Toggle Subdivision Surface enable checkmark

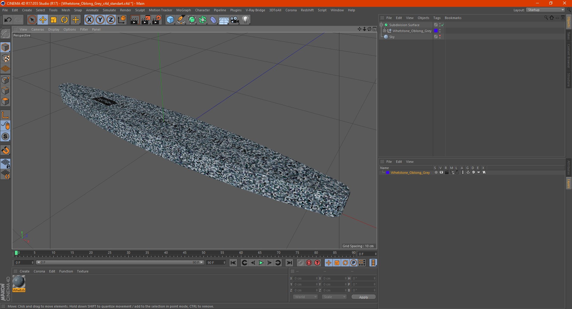coord(443,25)
